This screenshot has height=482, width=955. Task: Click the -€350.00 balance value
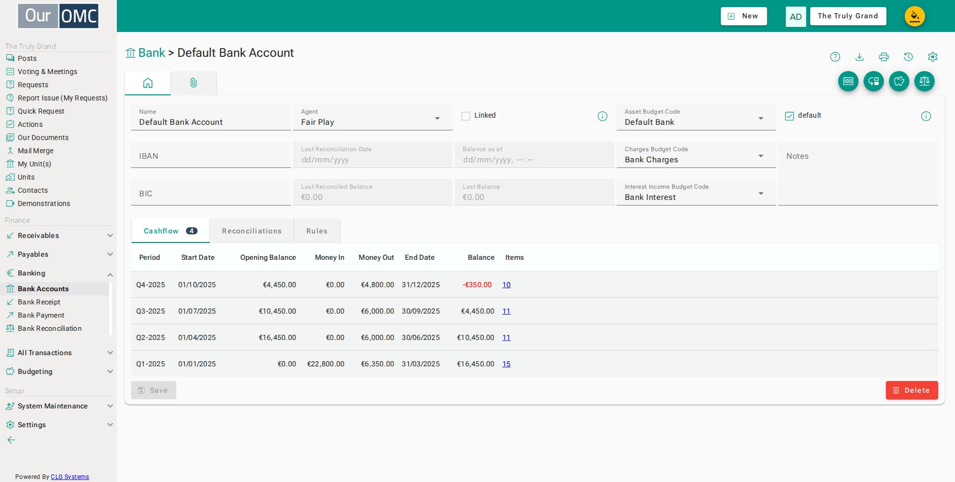[477, 285]
